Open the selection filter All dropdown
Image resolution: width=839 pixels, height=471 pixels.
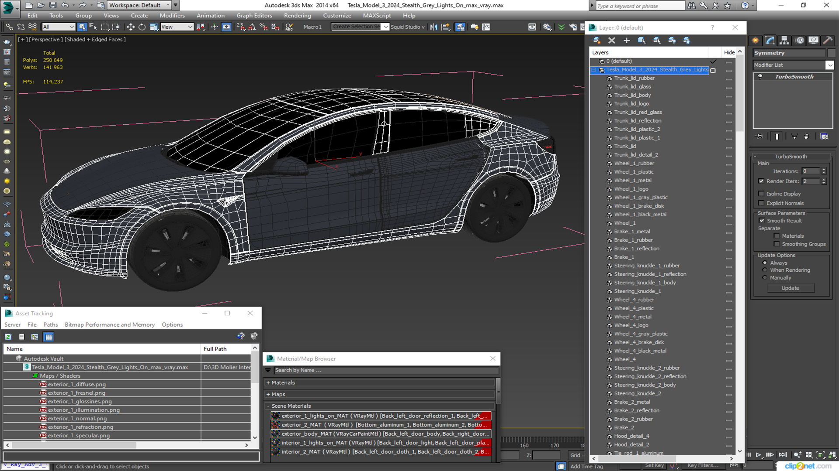tap(59, 27)
